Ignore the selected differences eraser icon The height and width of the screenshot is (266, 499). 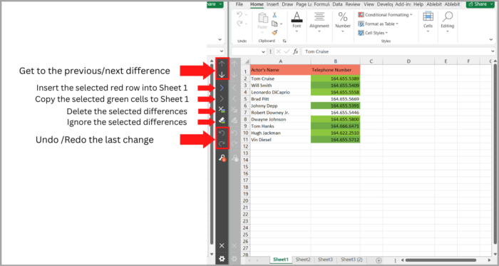pos(222,121)
